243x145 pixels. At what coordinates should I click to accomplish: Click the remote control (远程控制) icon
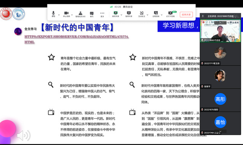pos(156,14)
